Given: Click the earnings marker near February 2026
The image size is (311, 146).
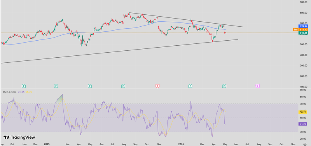Looking at the screenshot, I should [190, 86].
